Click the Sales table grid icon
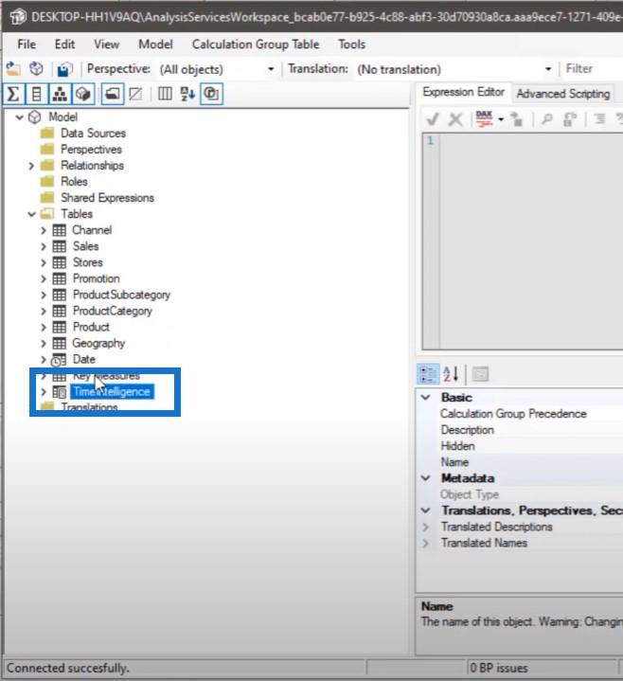Screen dimensions: 623x681 pyautogui.click(x=60, y=246)
